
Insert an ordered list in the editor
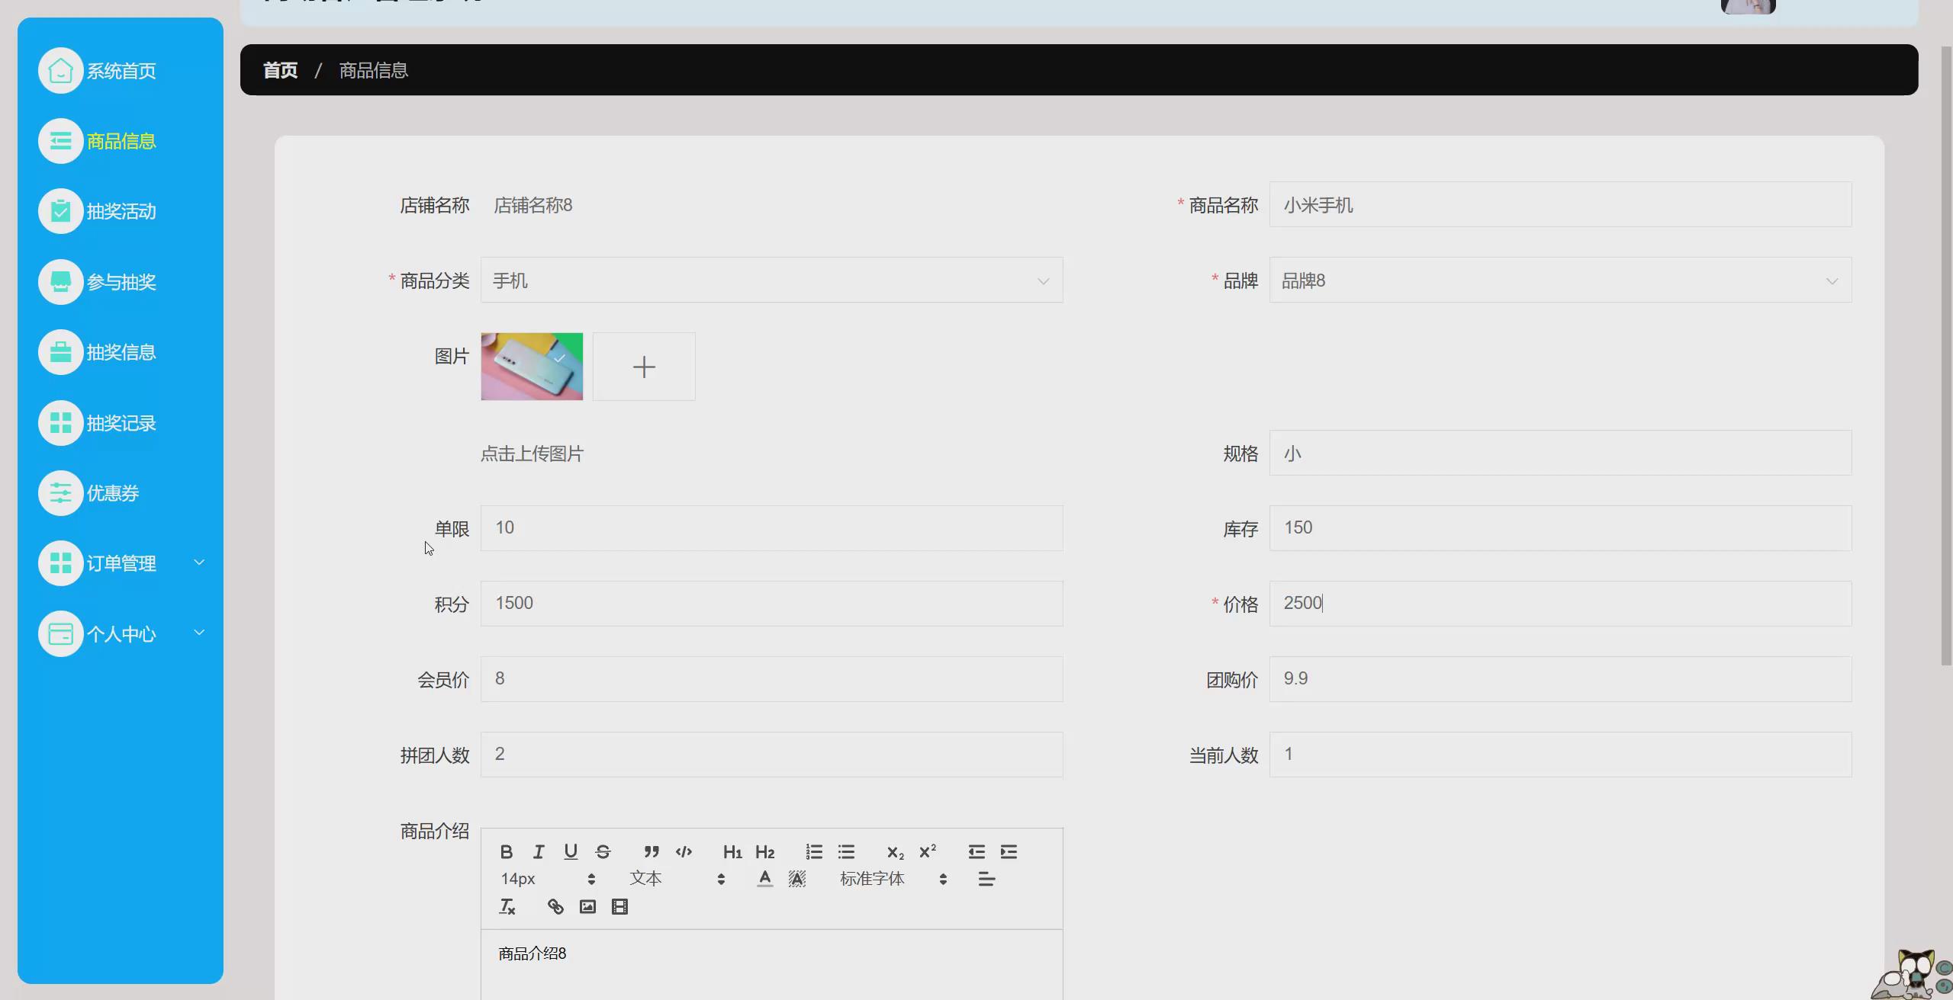point(815,851)
